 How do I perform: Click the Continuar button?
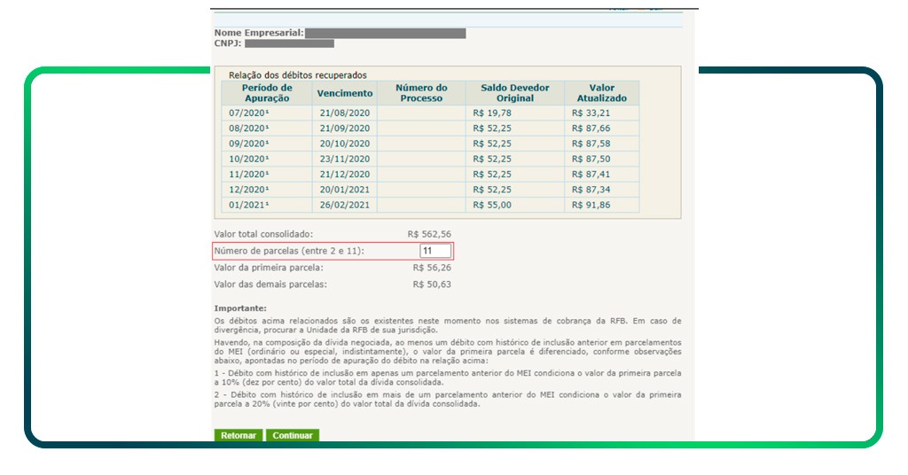coord(292,435)
